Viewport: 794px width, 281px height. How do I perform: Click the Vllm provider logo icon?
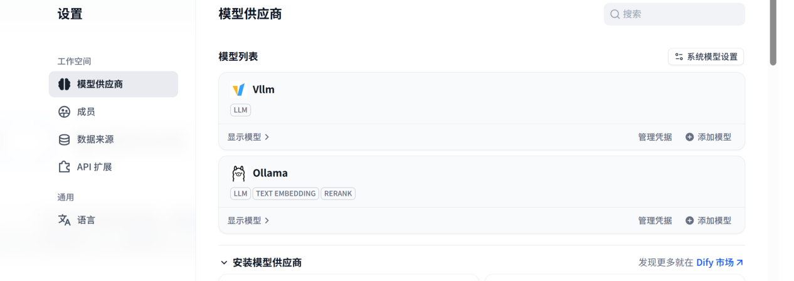click(x=238, y=90)
